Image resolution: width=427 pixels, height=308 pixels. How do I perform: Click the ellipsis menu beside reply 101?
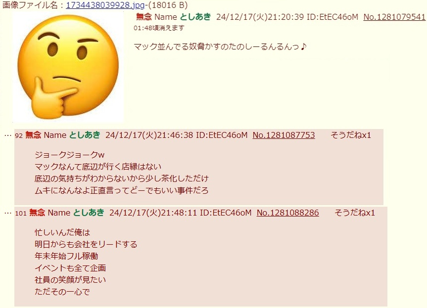pyautogui.click(x=8, y=213)
